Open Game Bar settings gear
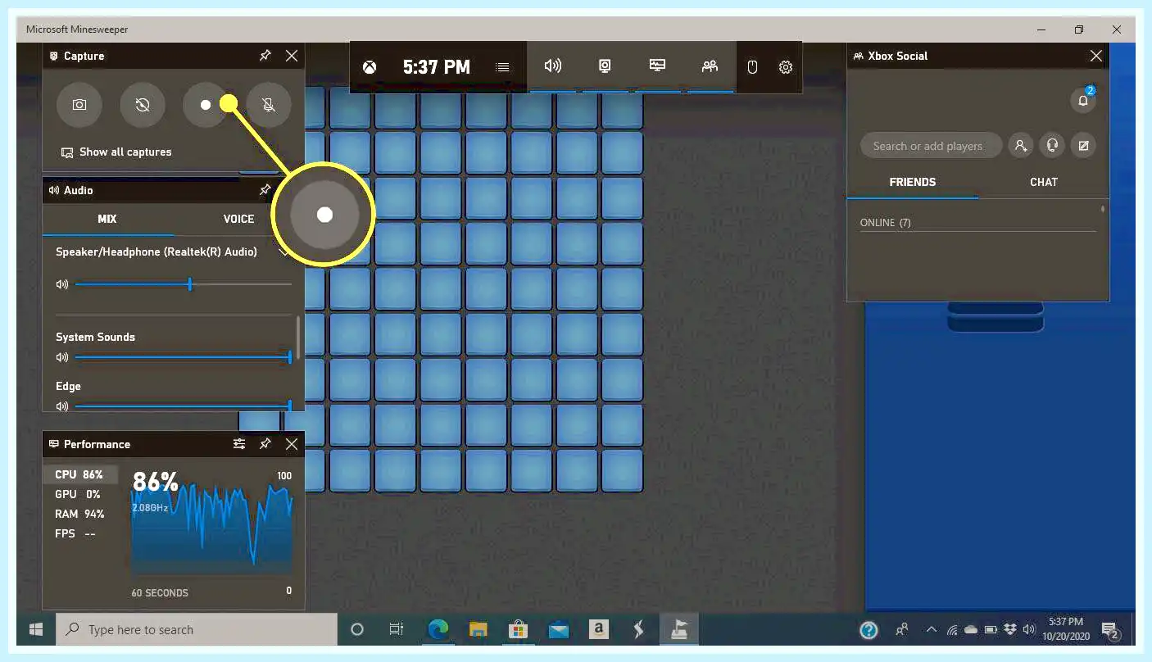Image resolution: width=1152 pixels, height=662 pixels. click(786, 67)
